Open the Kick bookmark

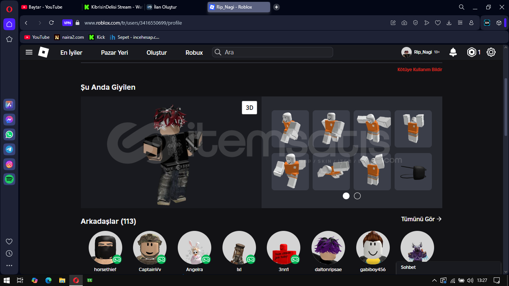pos(97,37)
